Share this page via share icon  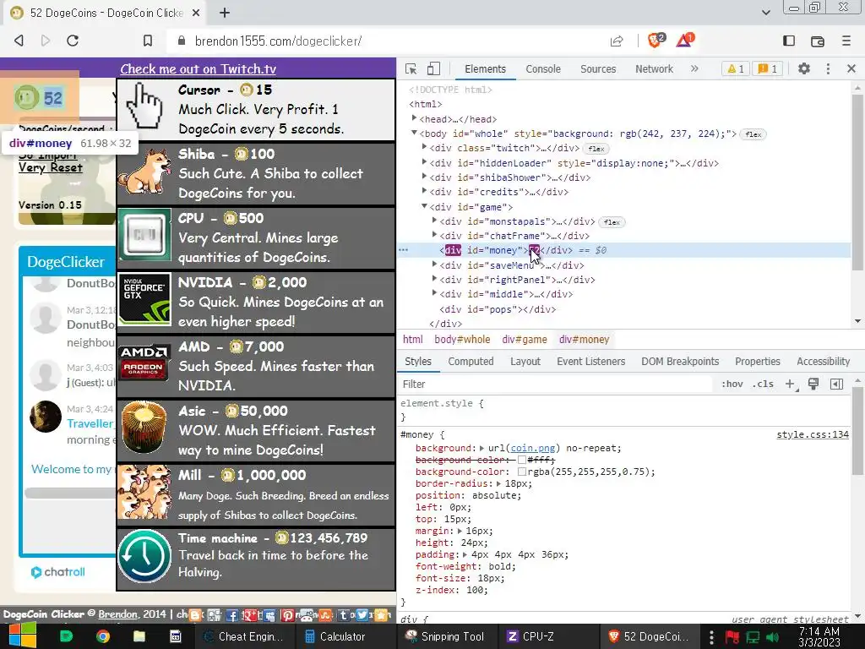click(x=617, y=41)
